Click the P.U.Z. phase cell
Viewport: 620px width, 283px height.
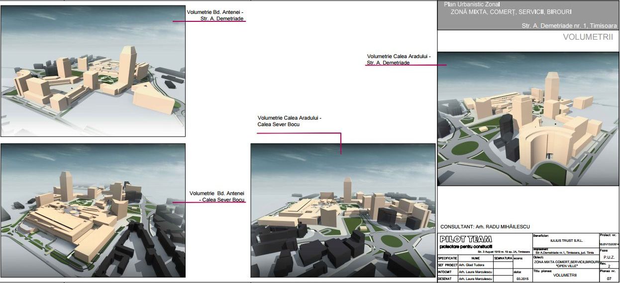608,257
